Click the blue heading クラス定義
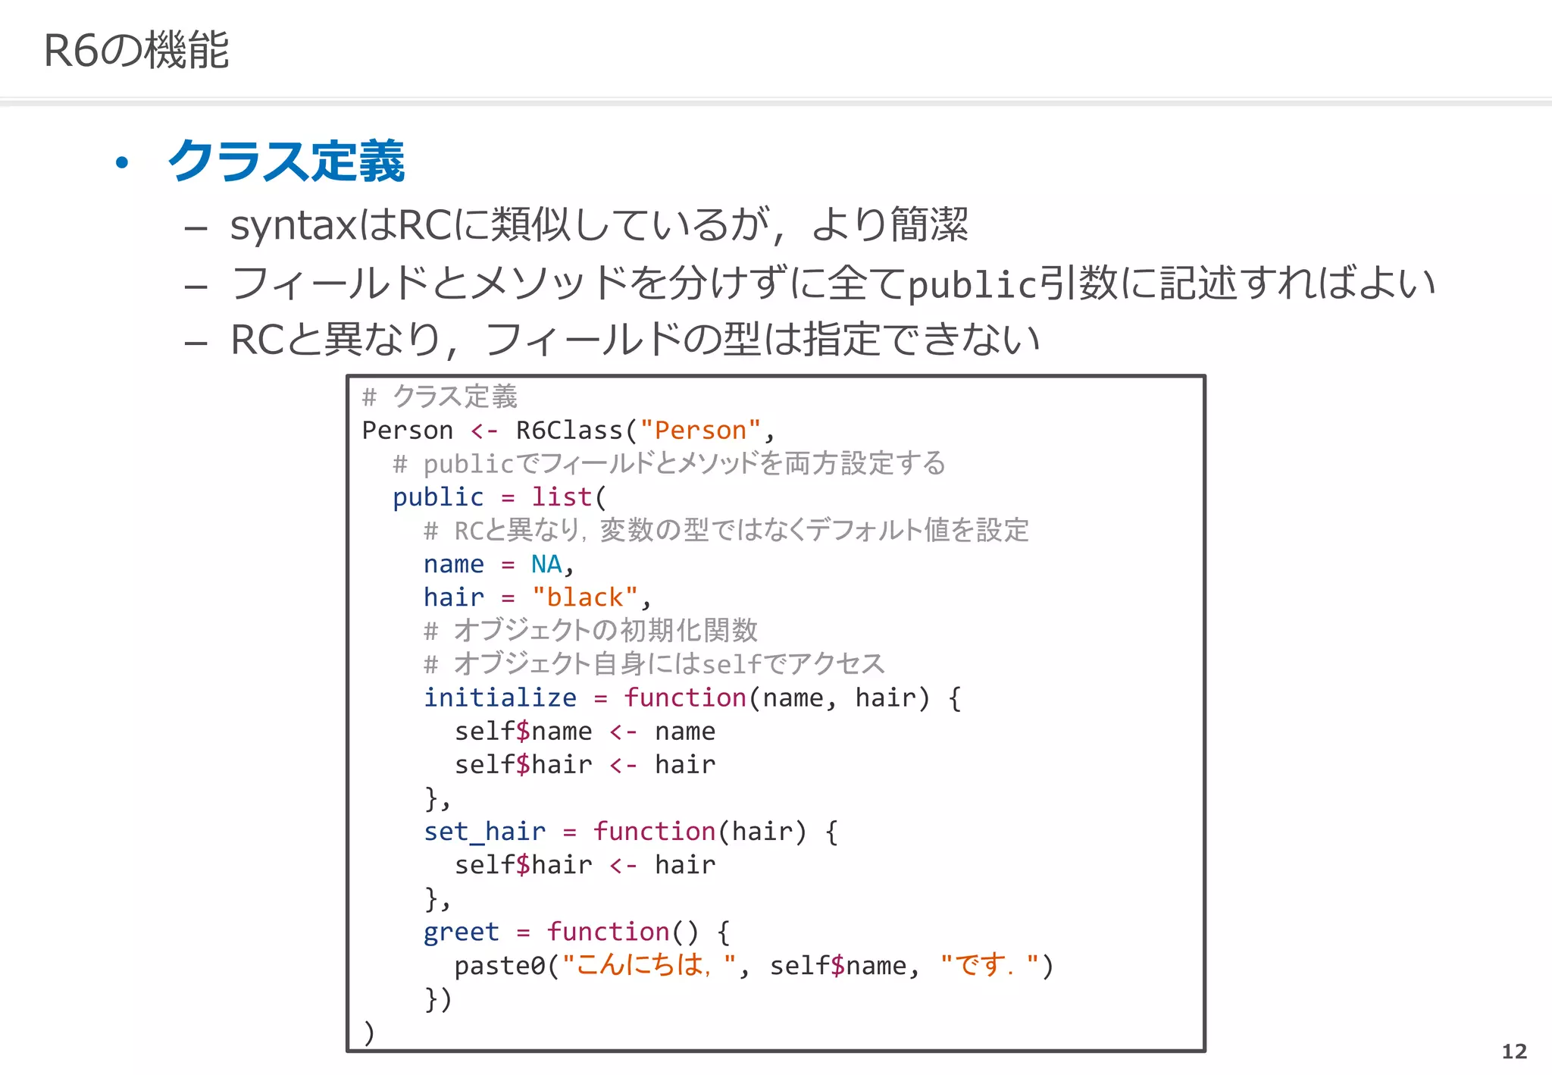 tap(286, 161)
